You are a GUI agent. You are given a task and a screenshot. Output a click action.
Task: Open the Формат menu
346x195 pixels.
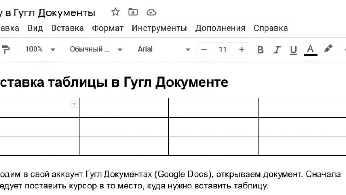[108, 28]
